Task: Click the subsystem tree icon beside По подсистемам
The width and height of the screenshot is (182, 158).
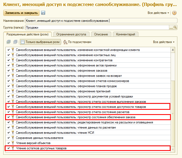Action: tap(65, 42)
